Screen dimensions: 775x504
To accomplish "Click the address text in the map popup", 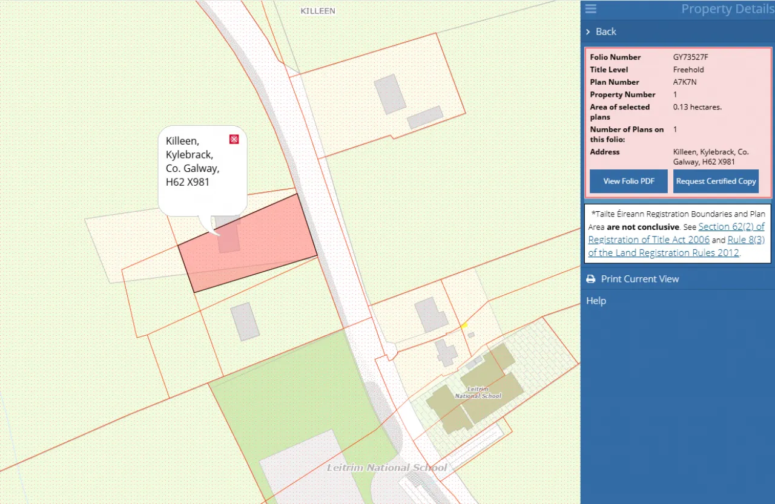I will 193,162.
